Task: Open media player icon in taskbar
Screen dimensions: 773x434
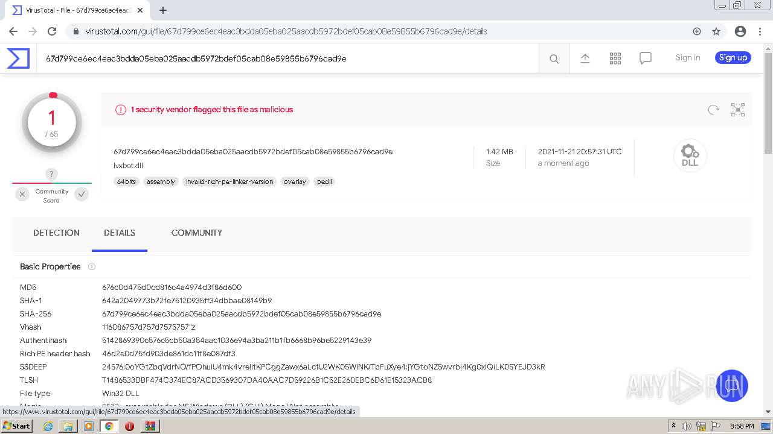Action: (89, 426)
